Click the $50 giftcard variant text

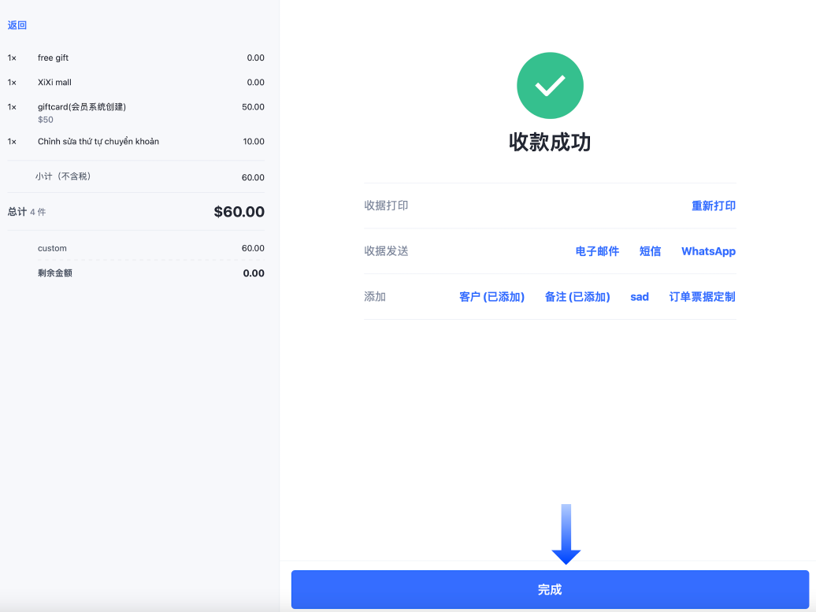coord(45,120)
